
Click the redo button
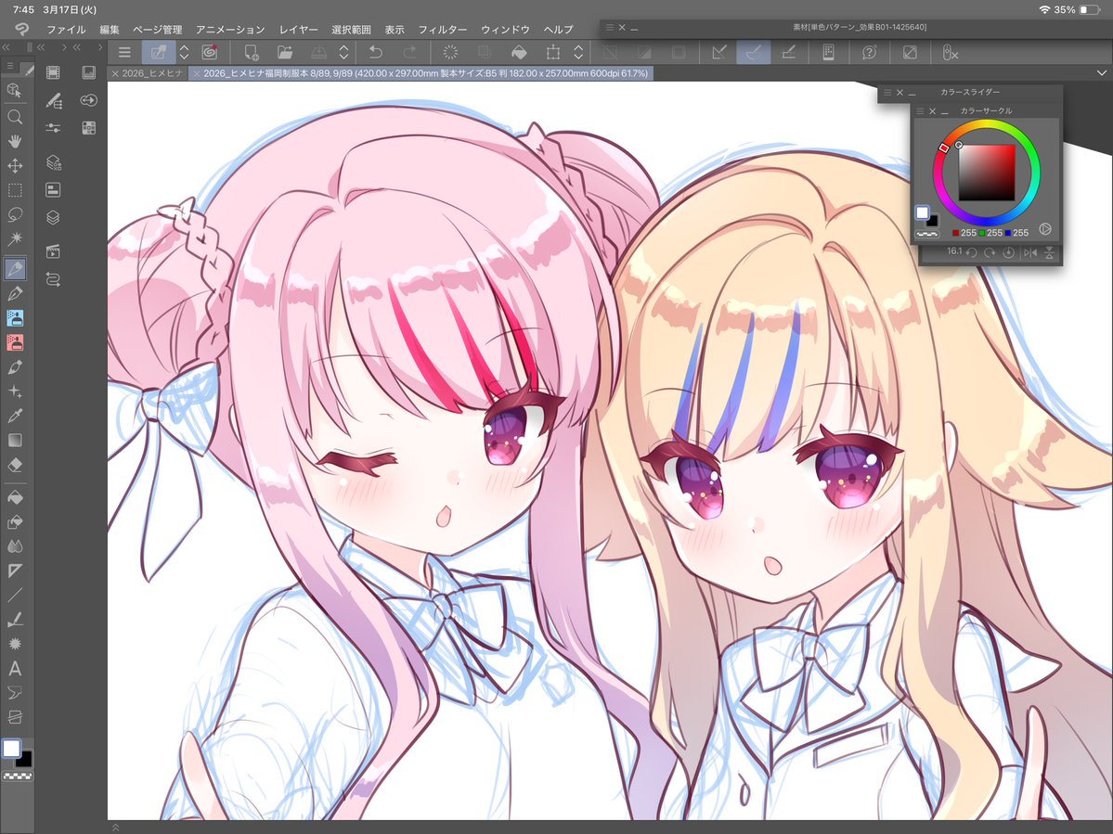(x=408, y=53)
